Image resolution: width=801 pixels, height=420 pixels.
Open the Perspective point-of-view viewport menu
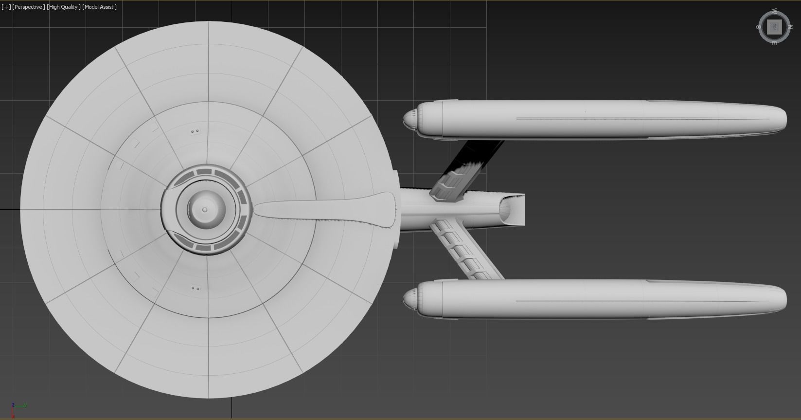[29, 7]
